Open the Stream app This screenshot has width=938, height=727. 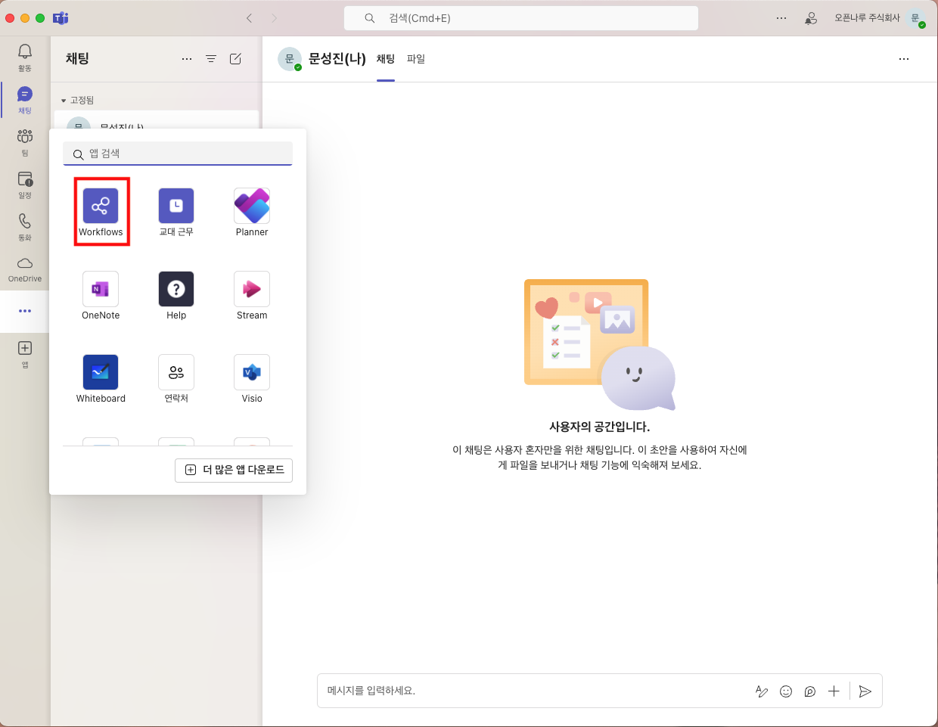coord(252,290)
